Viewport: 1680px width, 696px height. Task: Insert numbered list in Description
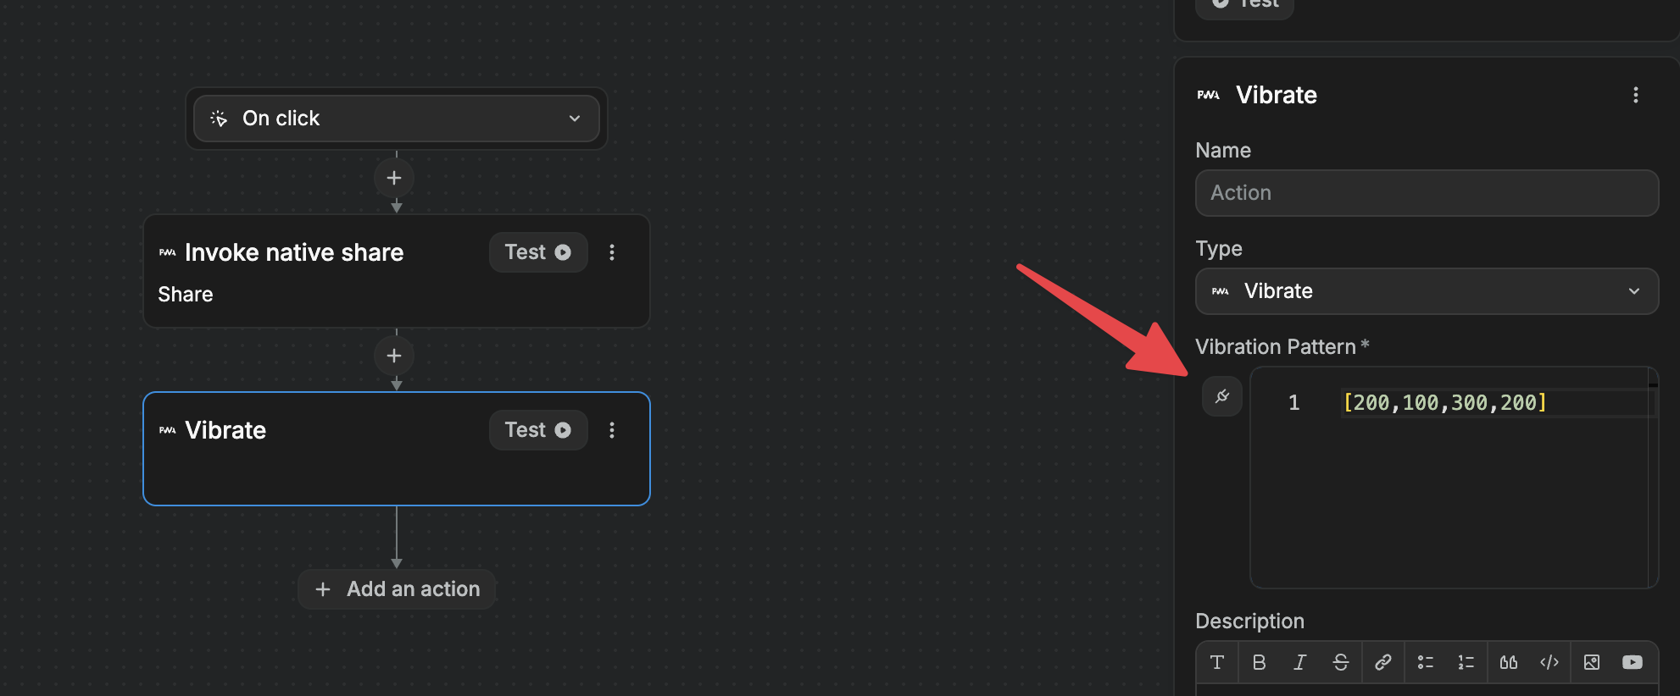point(1466,662)
